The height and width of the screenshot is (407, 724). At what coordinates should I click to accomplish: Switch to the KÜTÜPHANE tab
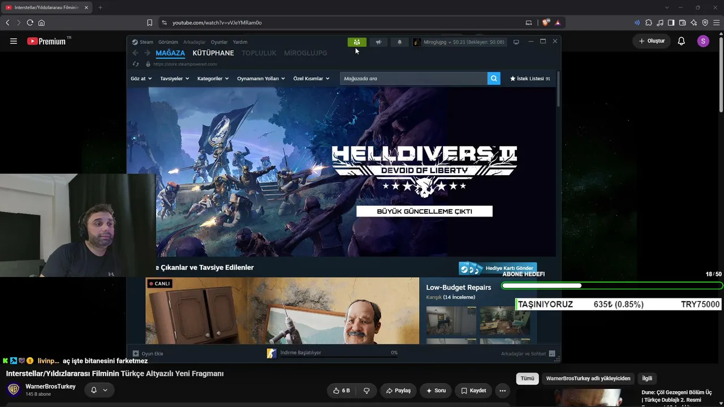(x=213, y=53)
